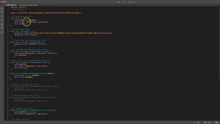Screen dimensions: 220x124
Task: Close the Theme functions additions.php tab
Action: [18, 5]
